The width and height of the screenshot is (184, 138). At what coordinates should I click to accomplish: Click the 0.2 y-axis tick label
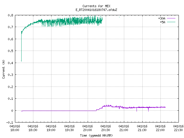point(11,87)
